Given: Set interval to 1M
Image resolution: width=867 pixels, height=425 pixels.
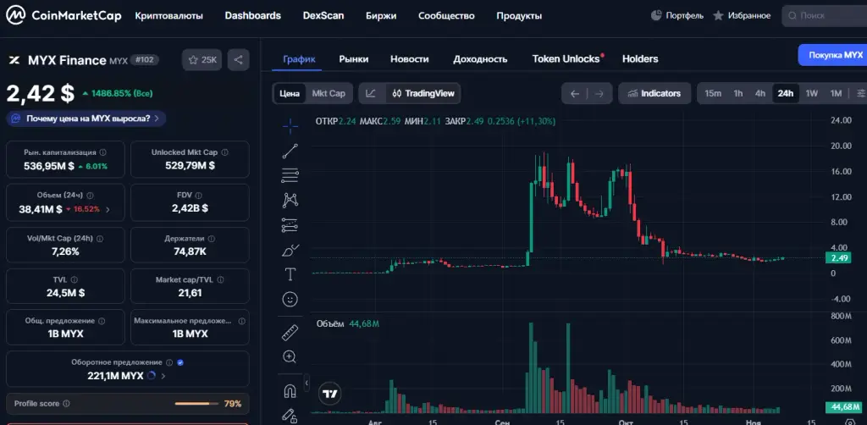Looking at the screenshot, I should coord(836,93).
